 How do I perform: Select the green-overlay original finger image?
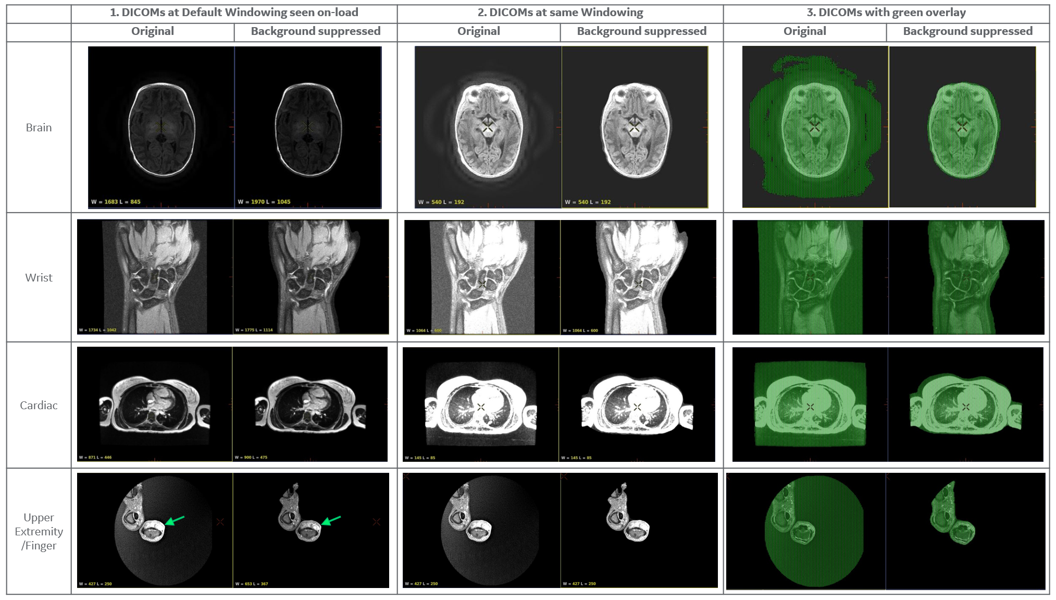805,531
